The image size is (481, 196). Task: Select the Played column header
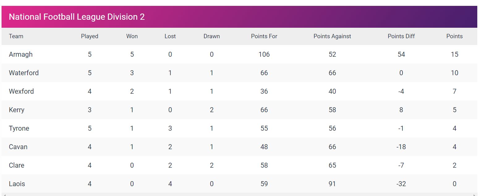[90, 36]
